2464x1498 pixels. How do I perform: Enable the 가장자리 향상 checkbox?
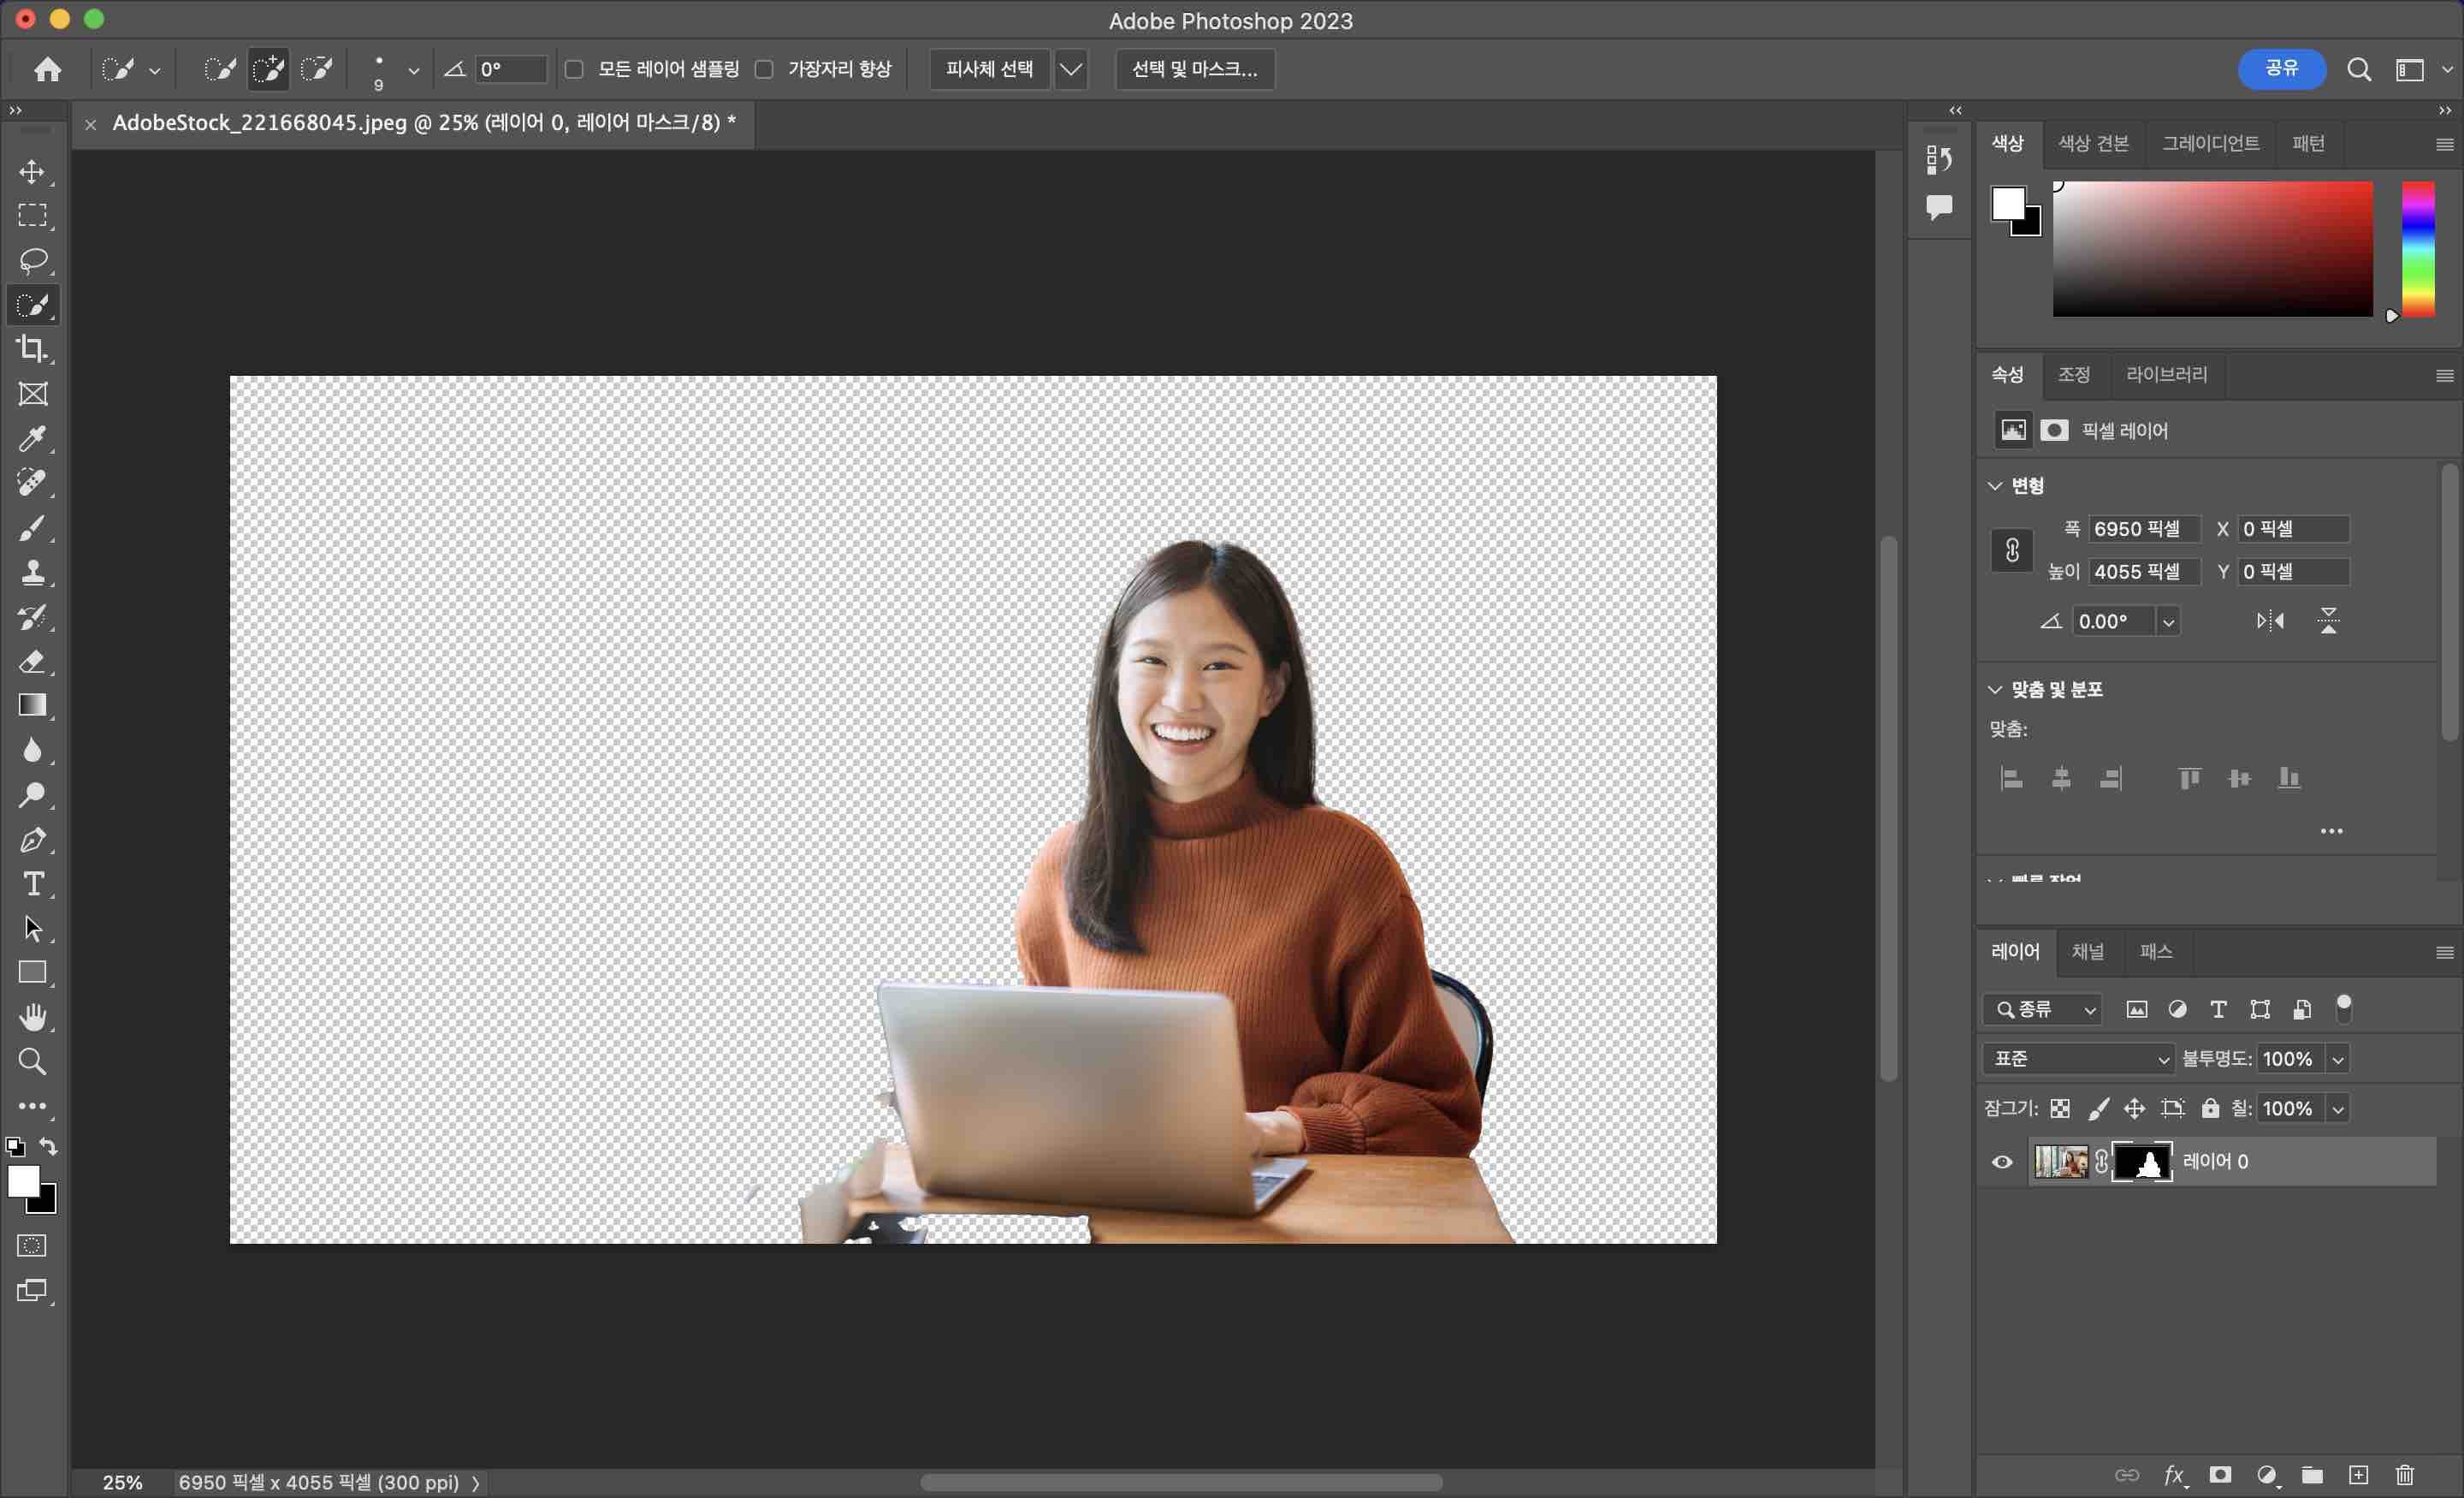[764, 69]
